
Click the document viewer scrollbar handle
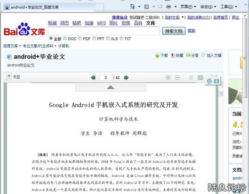(x=220, y=94)
